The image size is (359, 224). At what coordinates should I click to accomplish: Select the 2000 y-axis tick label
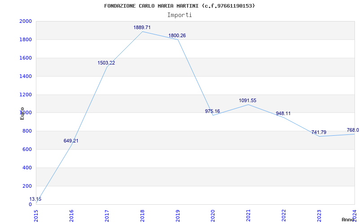pos(26,21)
